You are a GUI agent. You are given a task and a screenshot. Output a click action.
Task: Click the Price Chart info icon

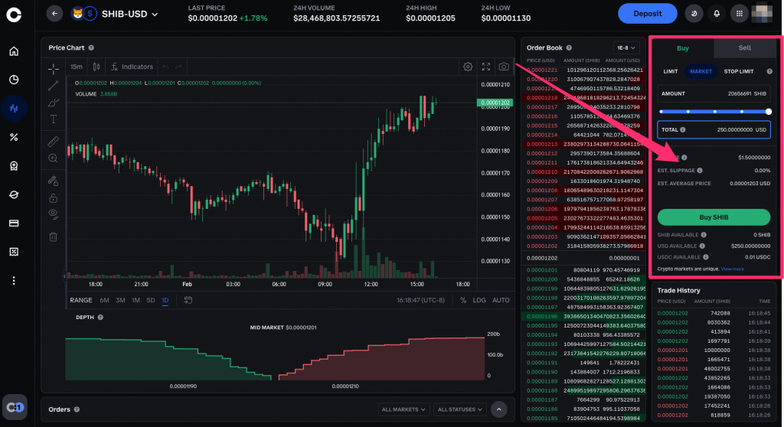click(91, 48)
